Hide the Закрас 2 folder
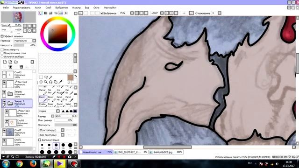 pyautogui.click(x=4, y=102)
